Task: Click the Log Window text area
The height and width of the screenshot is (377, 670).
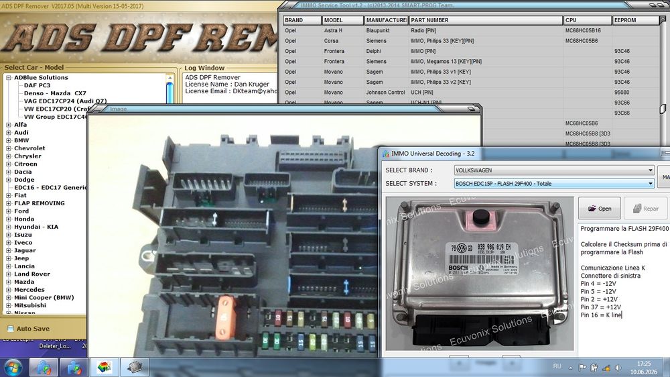Action: 230,88
